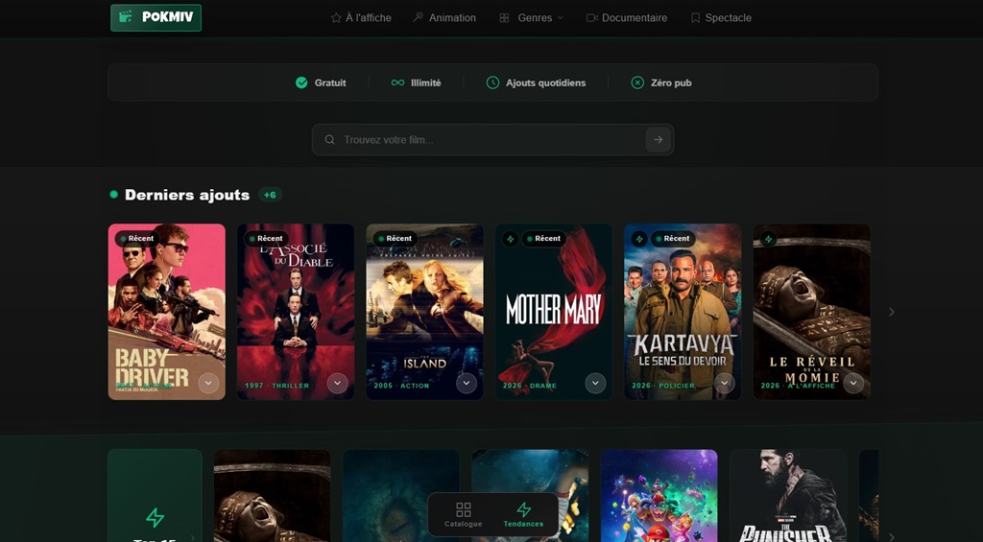Expand details chevron on Baby Driver card
The image size is (983, 542).
click(208, 383)
